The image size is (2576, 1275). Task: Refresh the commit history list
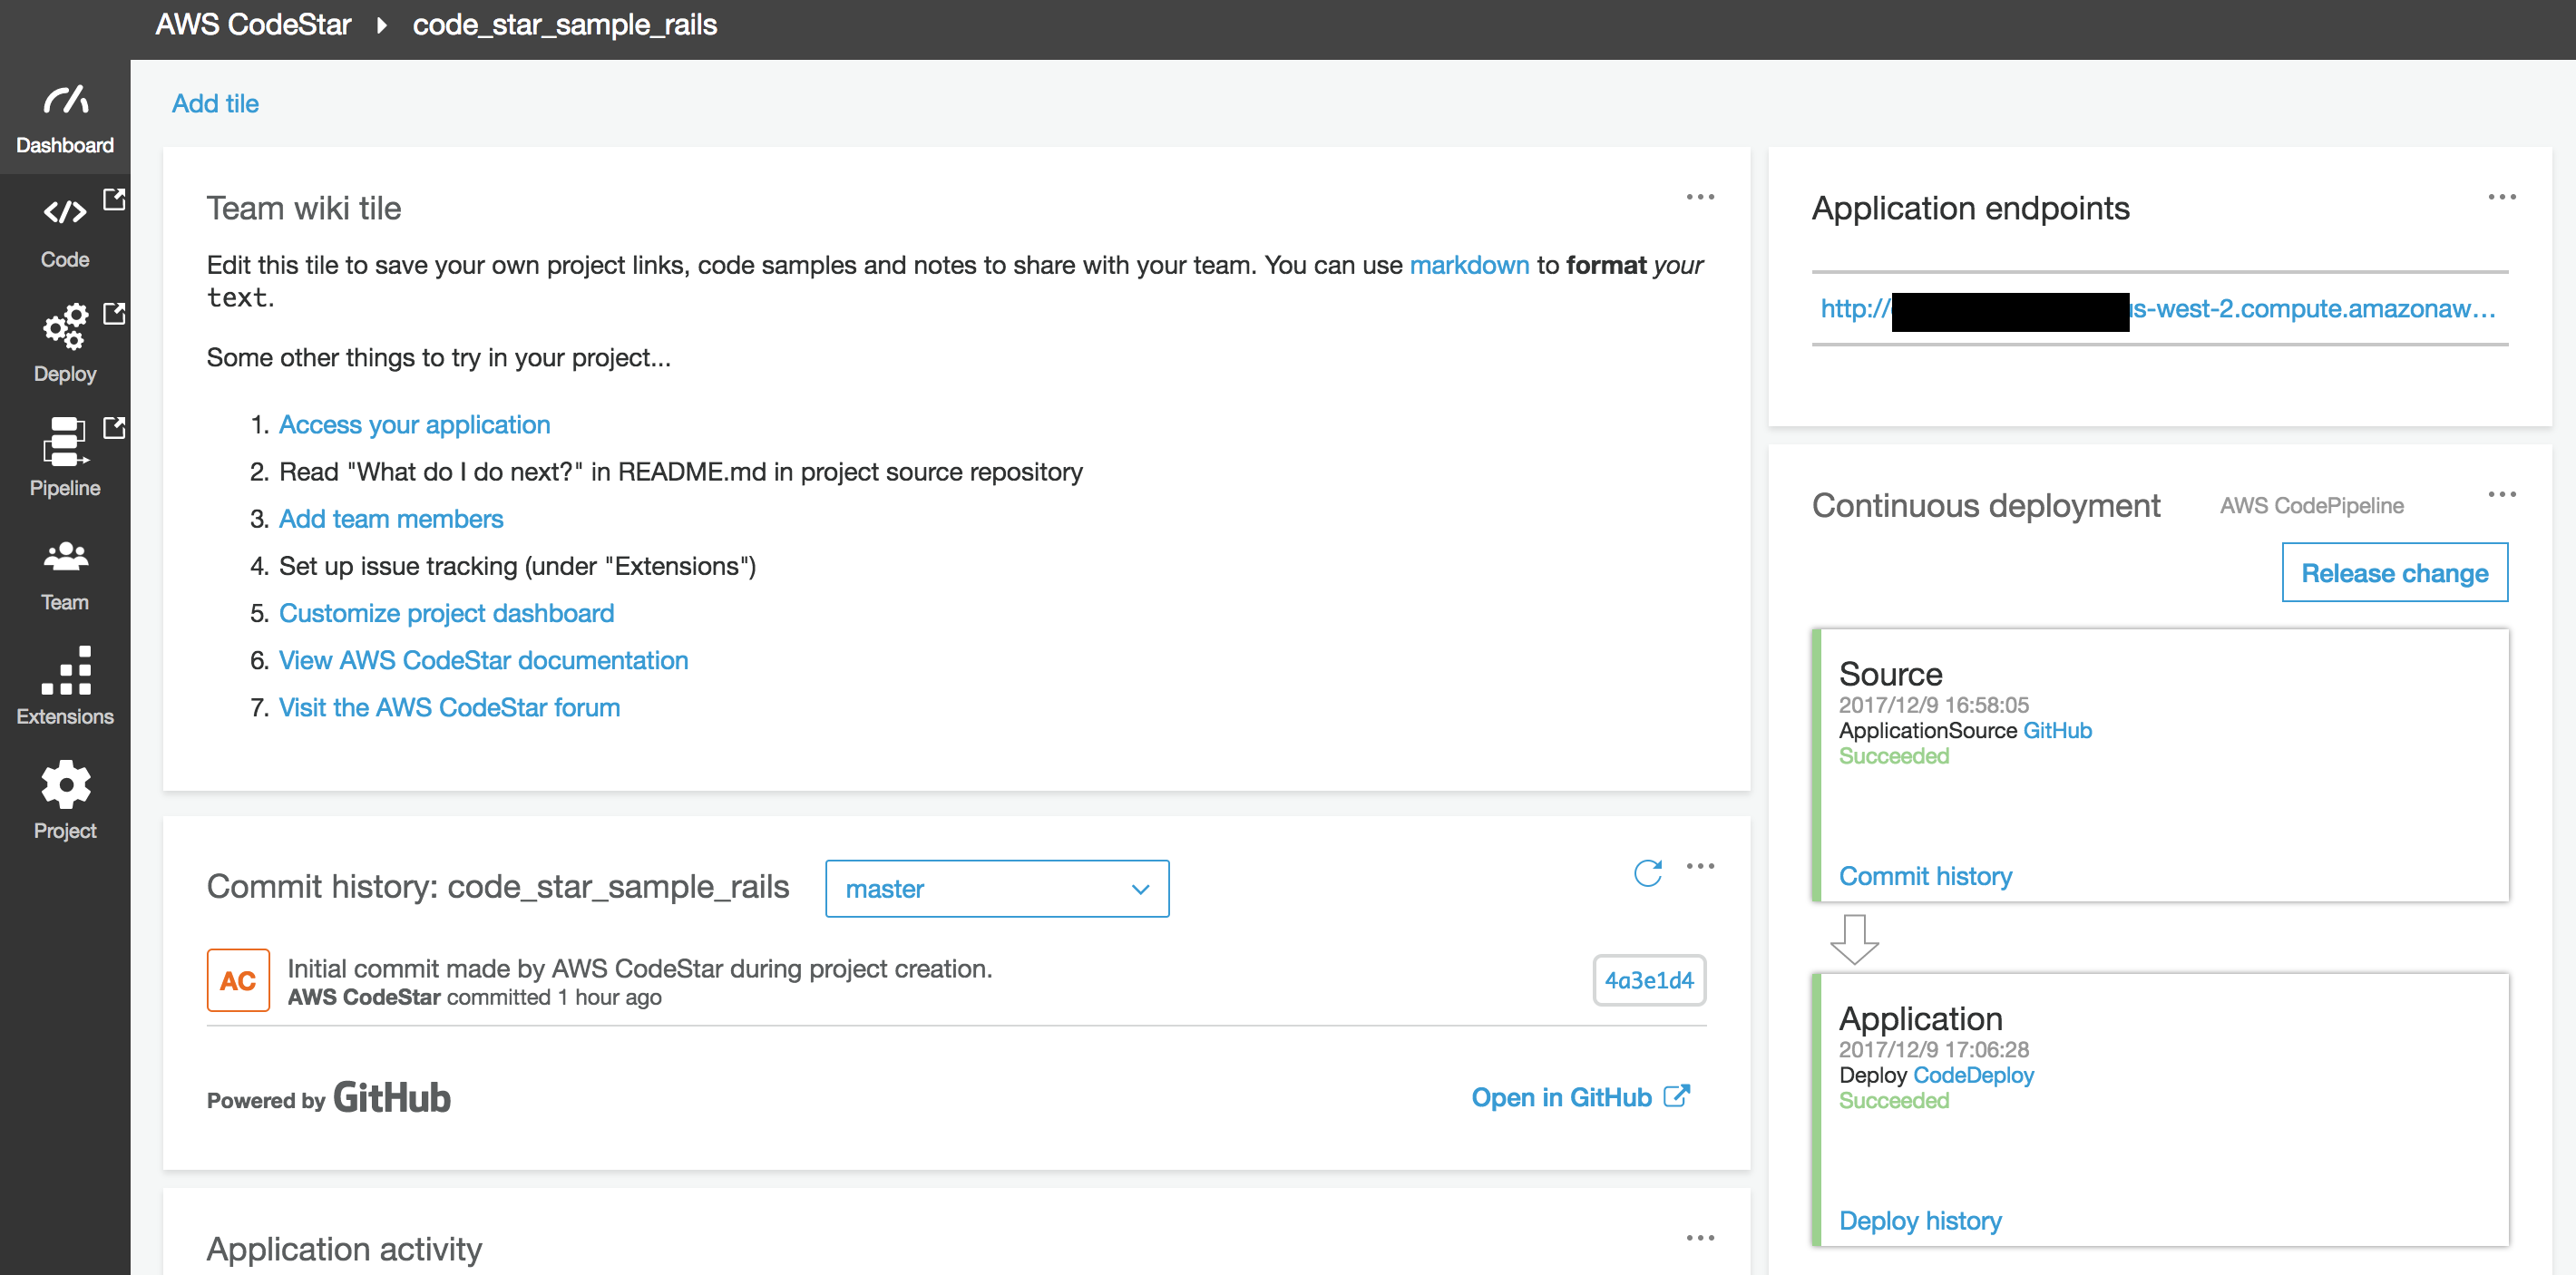click(1648, 871)
